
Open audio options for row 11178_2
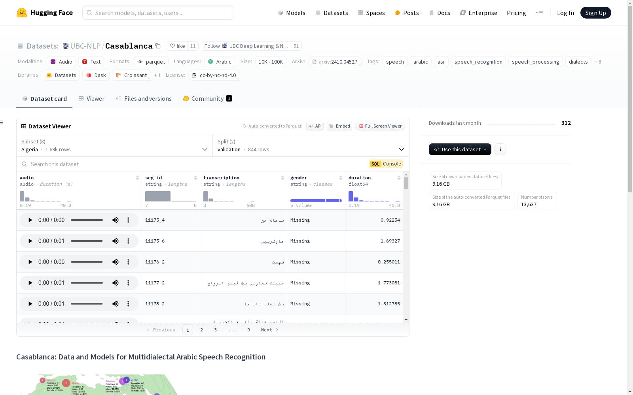[x=128, y=304]
